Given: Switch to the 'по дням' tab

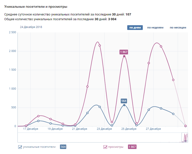Looking at the screenshot, I should tap(135, 27).
